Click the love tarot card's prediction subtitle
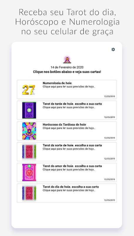This screenshot has width=134, height=236. (69, 170)
